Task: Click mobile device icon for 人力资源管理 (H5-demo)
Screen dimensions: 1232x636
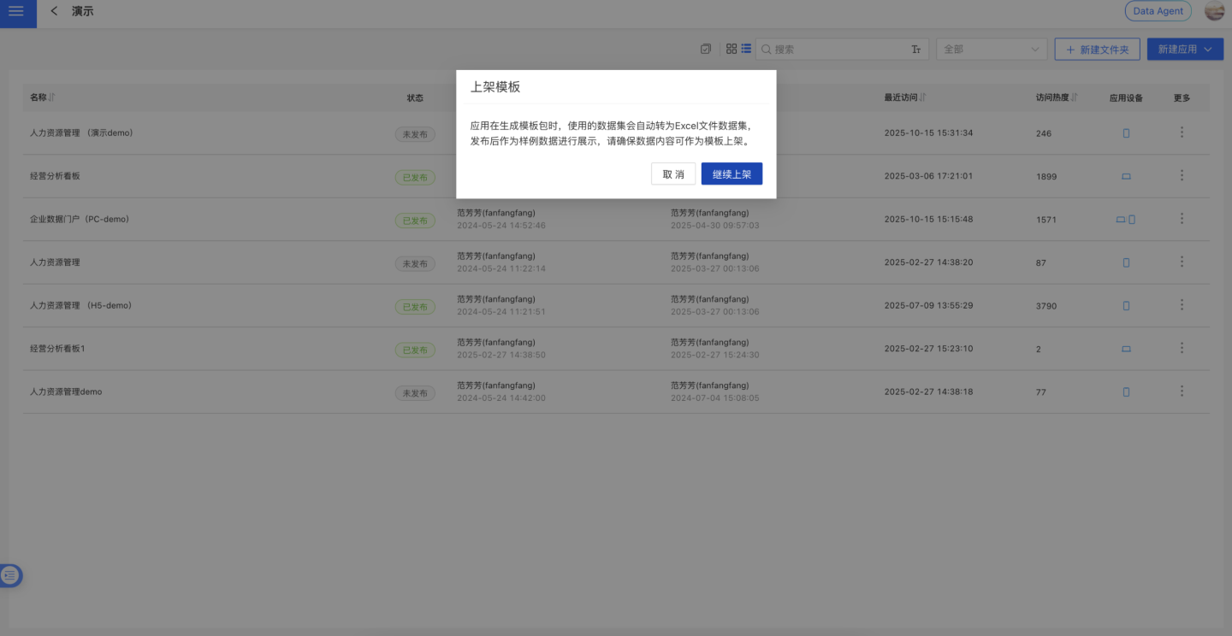Action: tap(1126, 306)
